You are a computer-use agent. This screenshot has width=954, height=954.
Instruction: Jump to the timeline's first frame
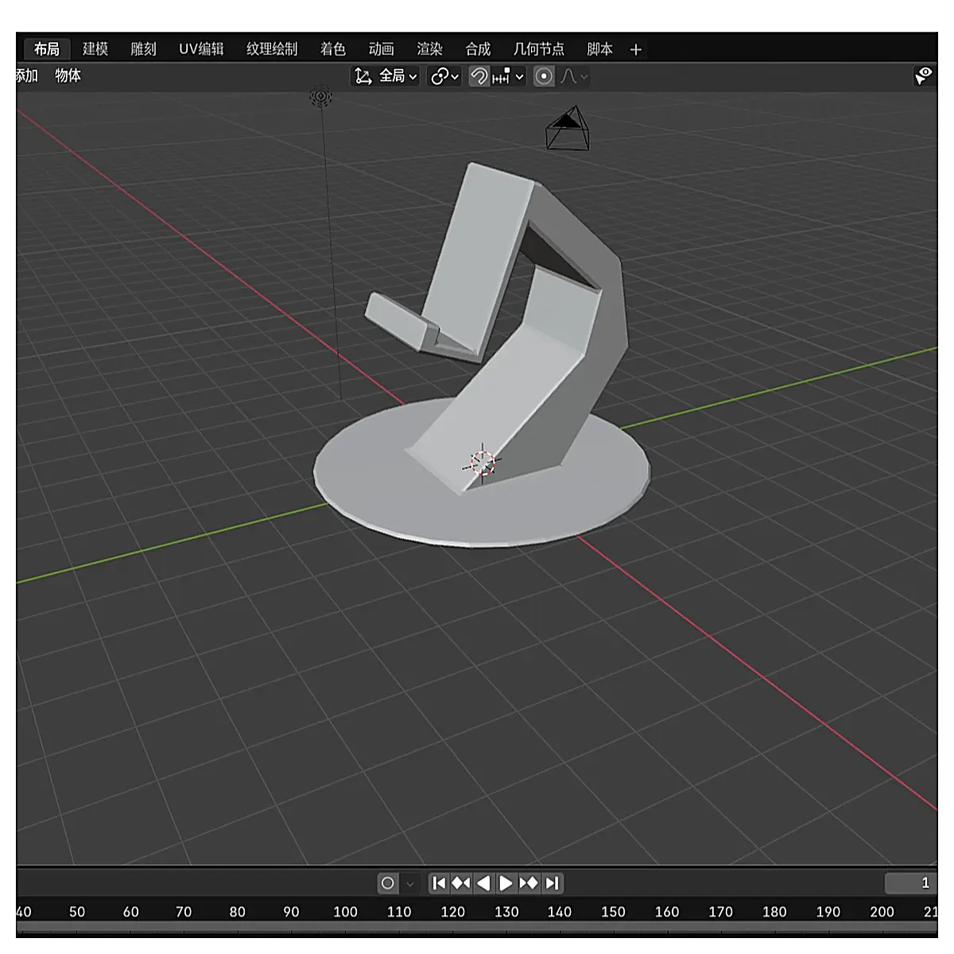439,883
